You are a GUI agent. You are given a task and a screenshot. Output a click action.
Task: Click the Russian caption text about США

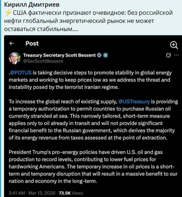88,21
